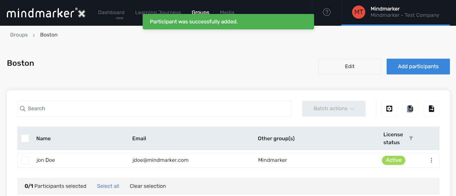Image resolution: width=456 pixels, height=196 pixels.
Task: Click the MT user avatar
Action: tap(359, 12)
